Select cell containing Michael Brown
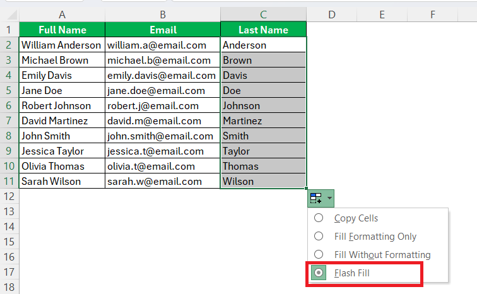This screenshot has height=294, width=477. coord(62,60)
